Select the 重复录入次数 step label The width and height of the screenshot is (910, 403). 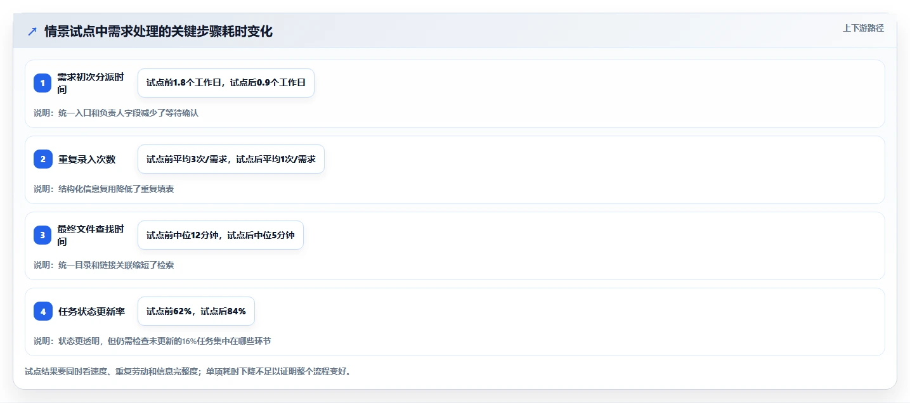pos(87,159)
